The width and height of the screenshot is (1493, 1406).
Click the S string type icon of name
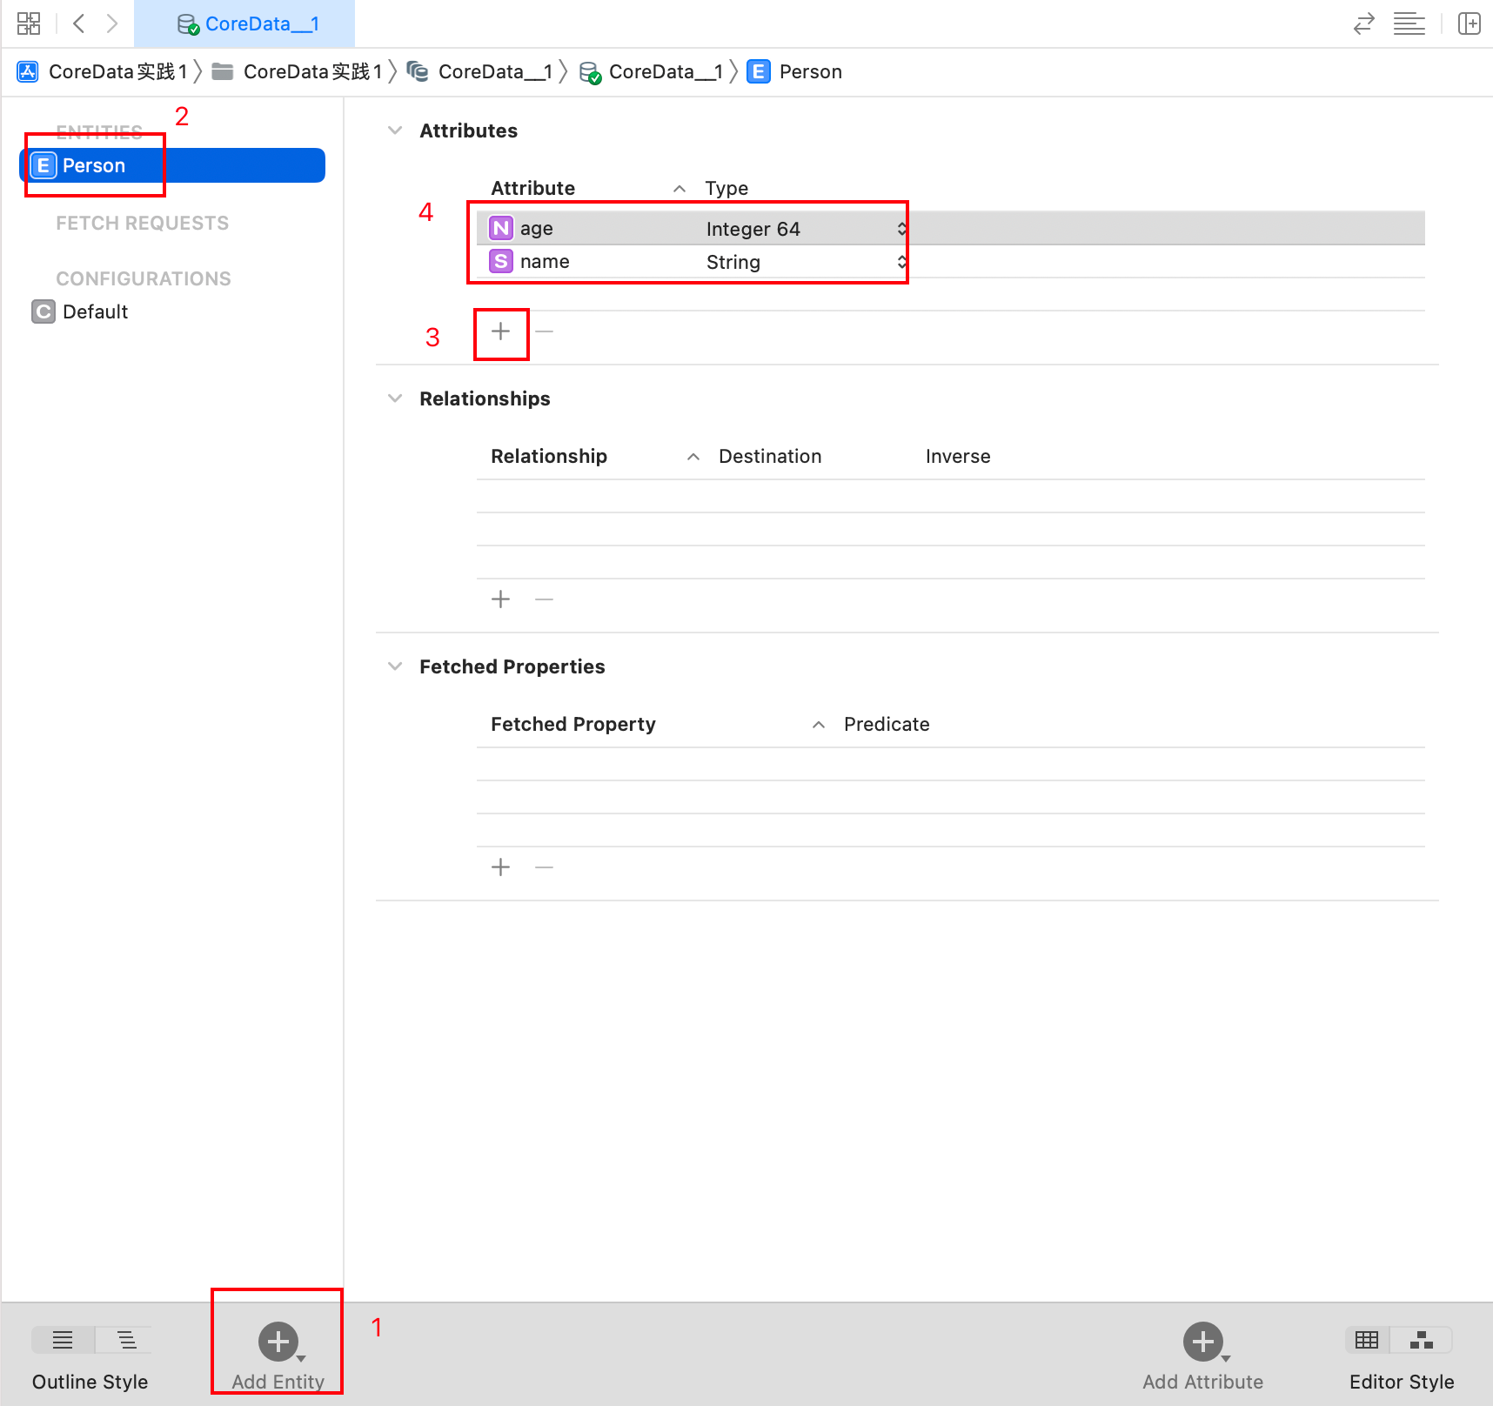click(x=501, y=261)
